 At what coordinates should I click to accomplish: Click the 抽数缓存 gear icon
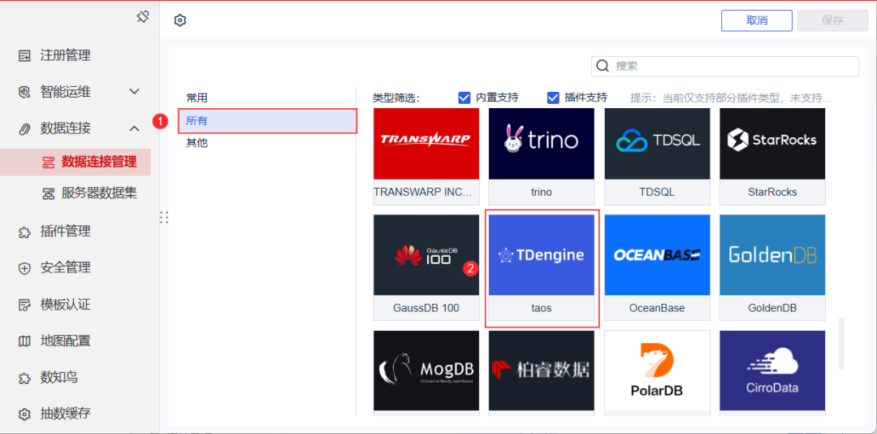pos(24,414)
